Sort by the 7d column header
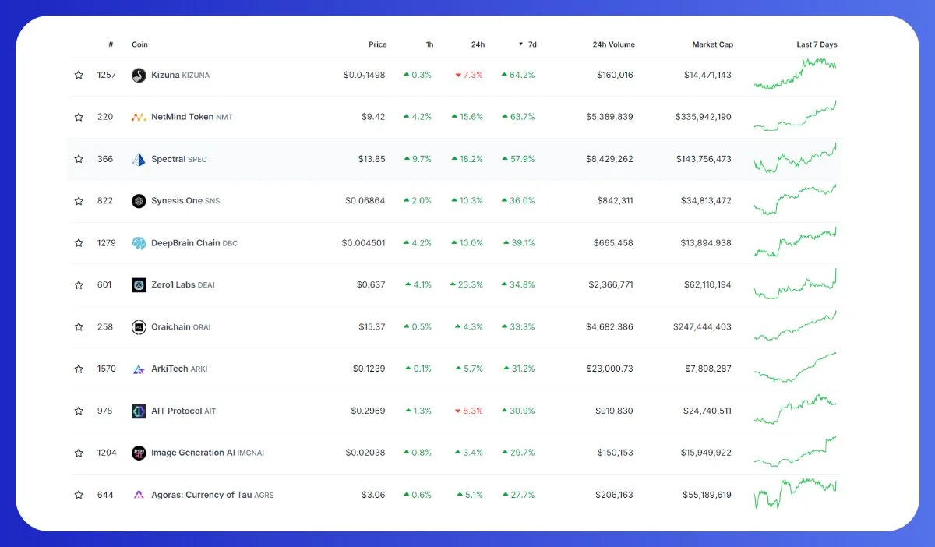Viewport: 935px width, 547px height. pyautogui.click(x=527, y=44)
